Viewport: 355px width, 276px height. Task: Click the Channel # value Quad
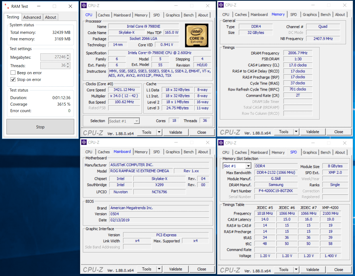323,27
